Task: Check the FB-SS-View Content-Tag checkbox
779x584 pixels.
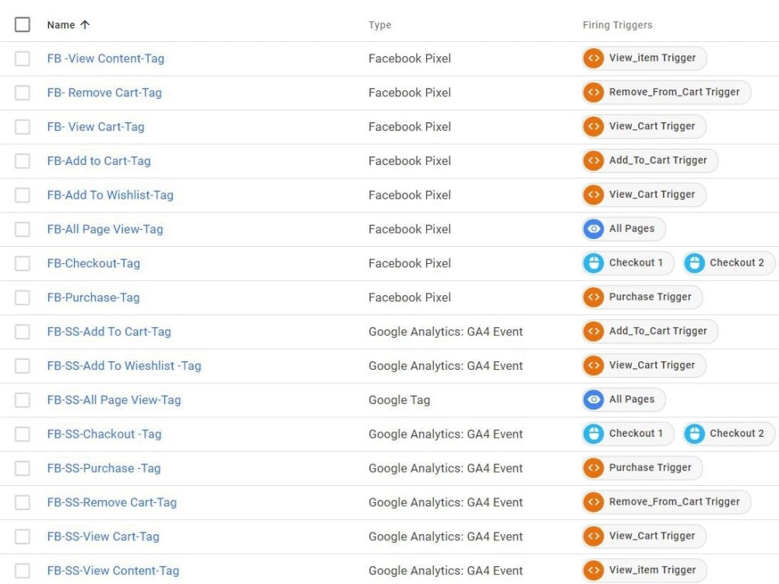Action: pyautogui.click(x=23, y=570)
